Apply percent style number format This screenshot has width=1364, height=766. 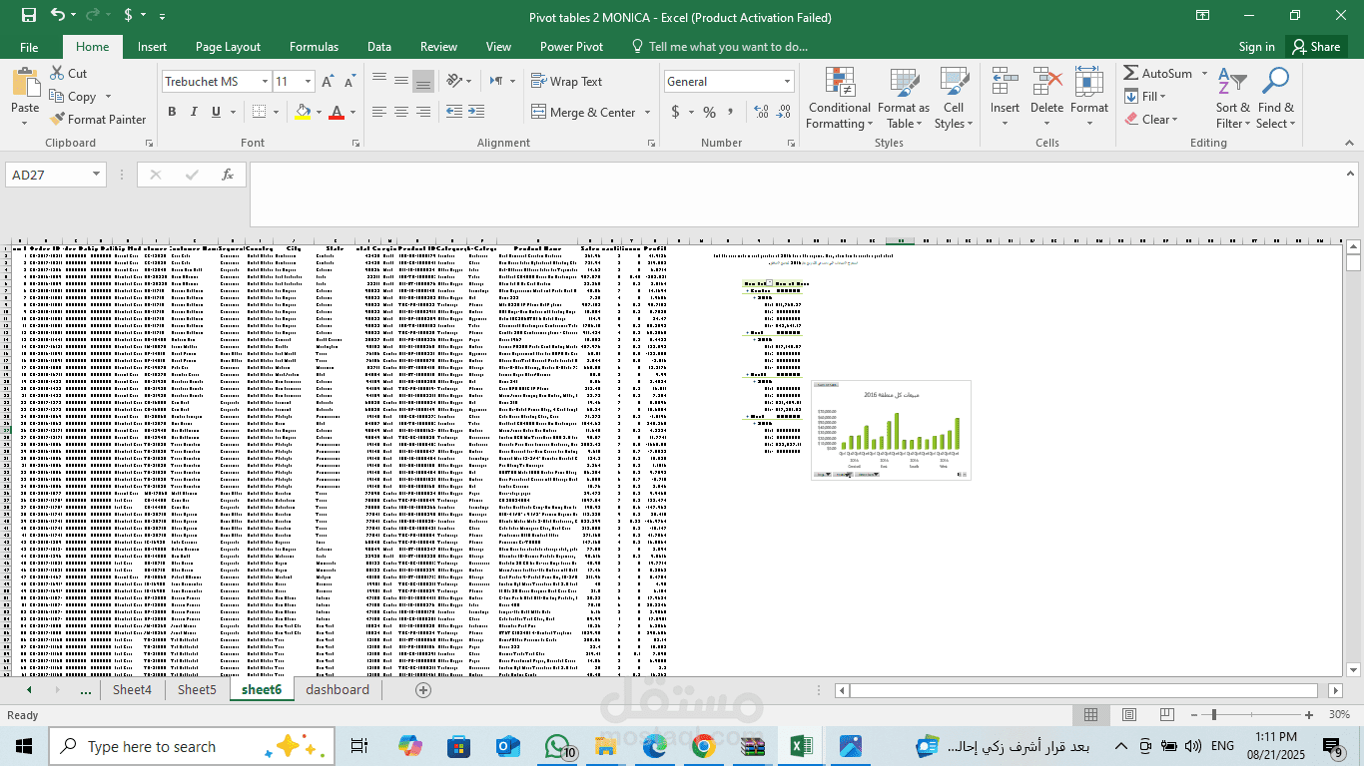(709, 112)
